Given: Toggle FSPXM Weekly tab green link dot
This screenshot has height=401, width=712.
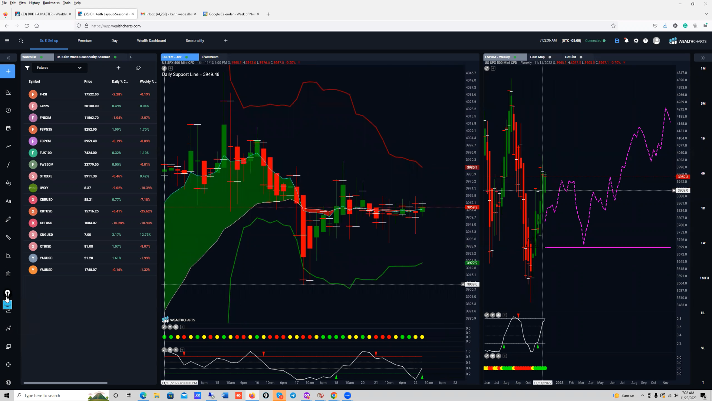Looking at the screenshot, I should [x=515, y=57].
